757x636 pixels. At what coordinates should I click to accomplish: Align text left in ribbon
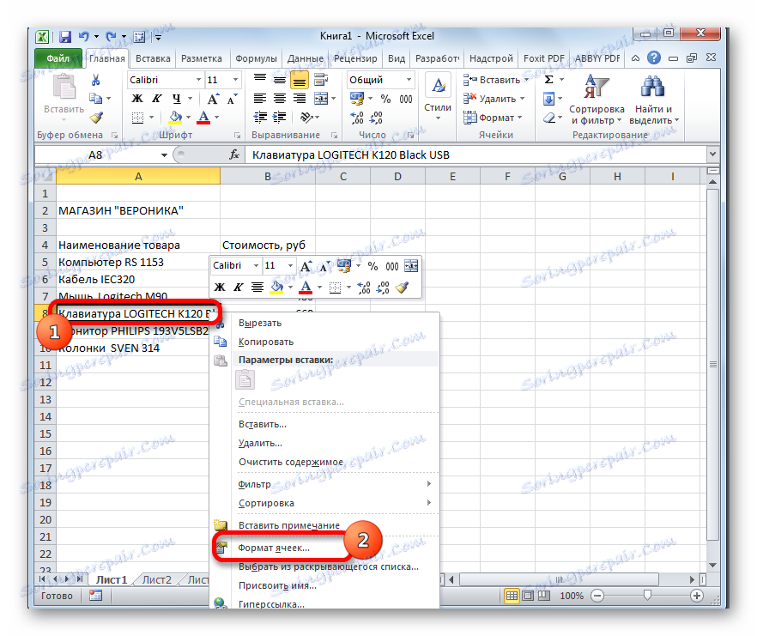pyautogui.click(x=260, y=99)
